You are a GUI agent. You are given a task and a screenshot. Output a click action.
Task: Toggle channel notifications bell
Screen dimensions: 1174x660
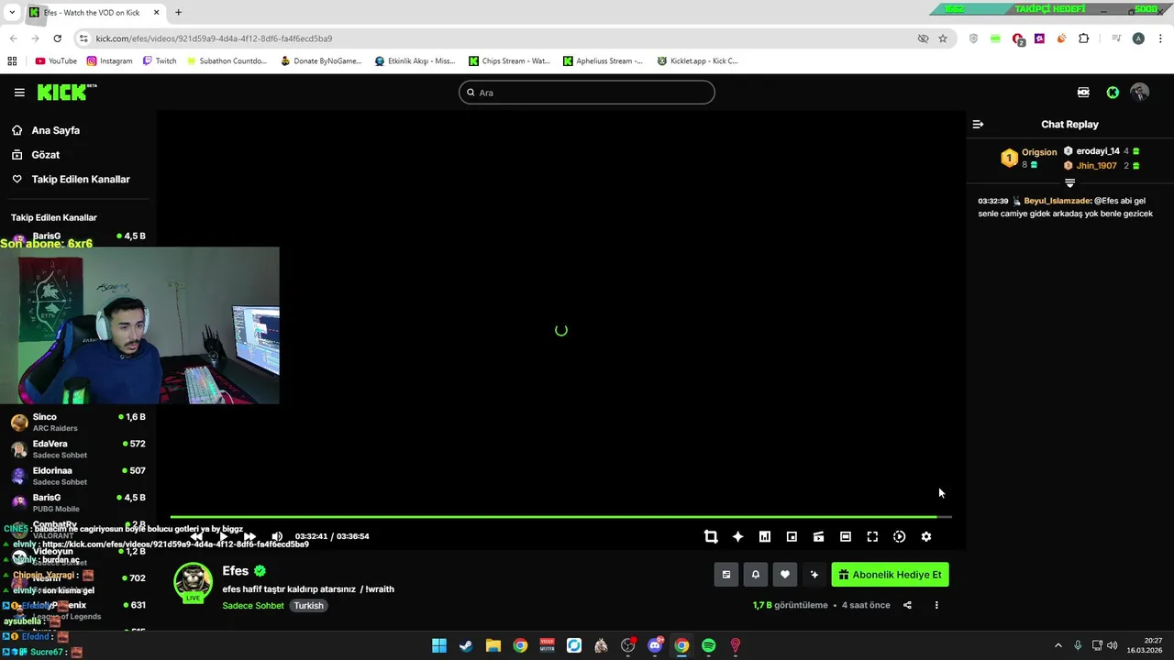click(756, 575)
